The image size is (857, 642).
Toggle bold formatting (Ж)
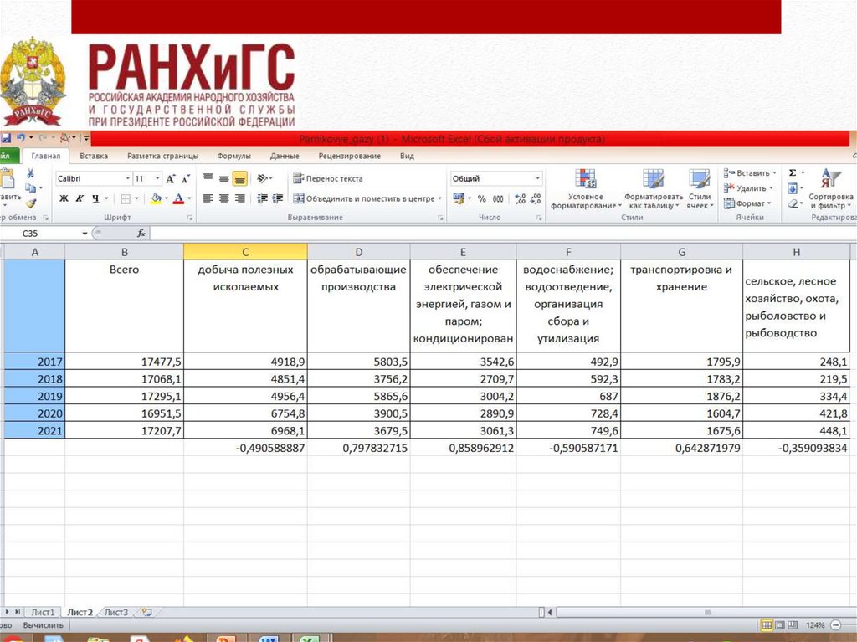(x=64, y=199)
